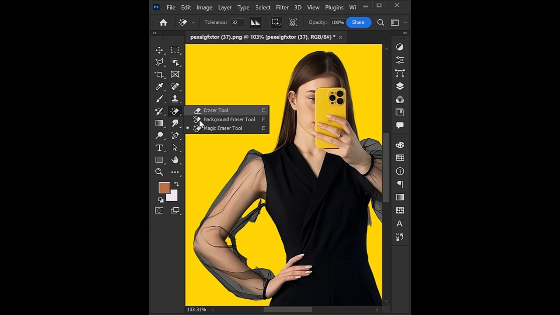Toggle the Anti-alias option
This screenshot has height=315, width=560.
[x=255, y=22]
